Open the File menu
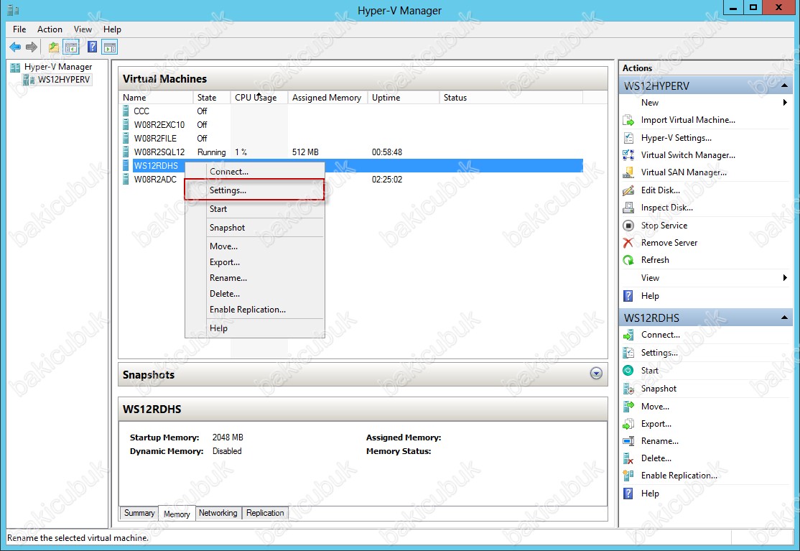800x551 pixels. 19,29
